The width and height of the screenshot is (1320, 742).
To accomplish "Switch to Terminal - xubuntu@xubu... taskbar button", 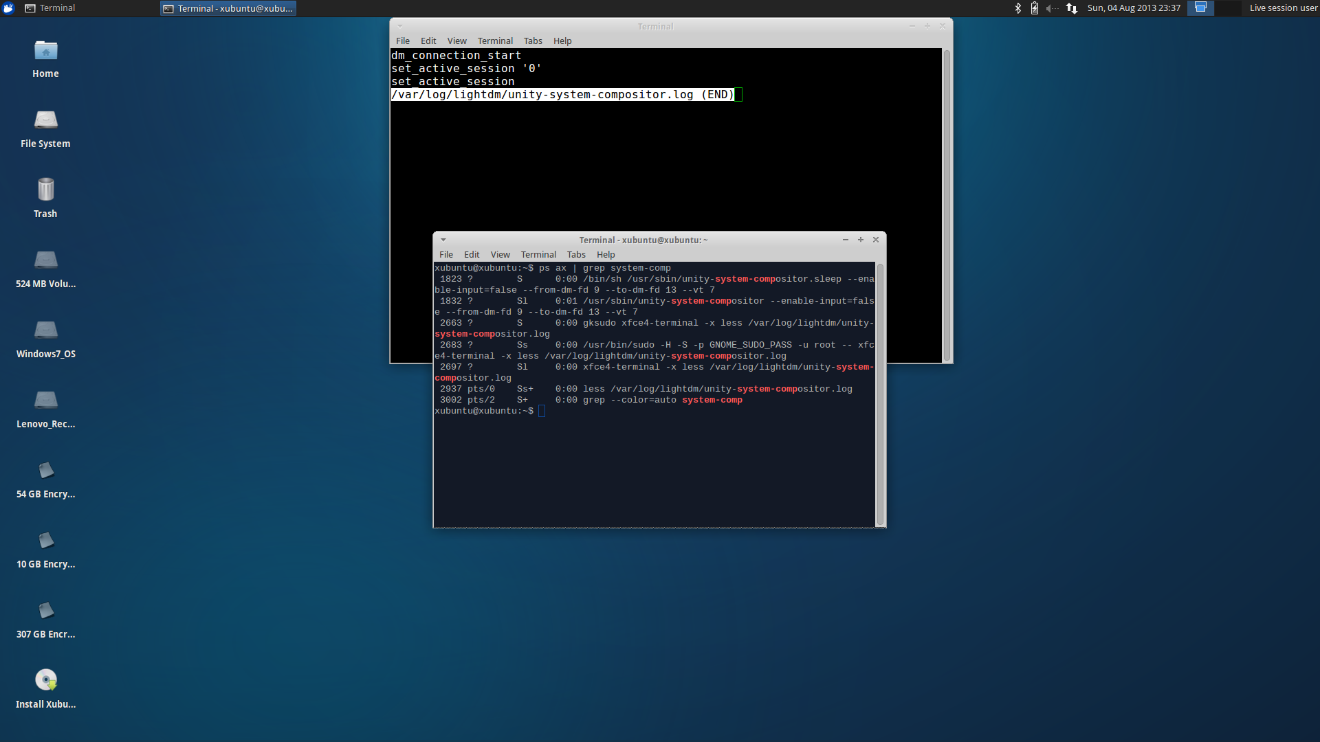I will (x=228, y=8).
